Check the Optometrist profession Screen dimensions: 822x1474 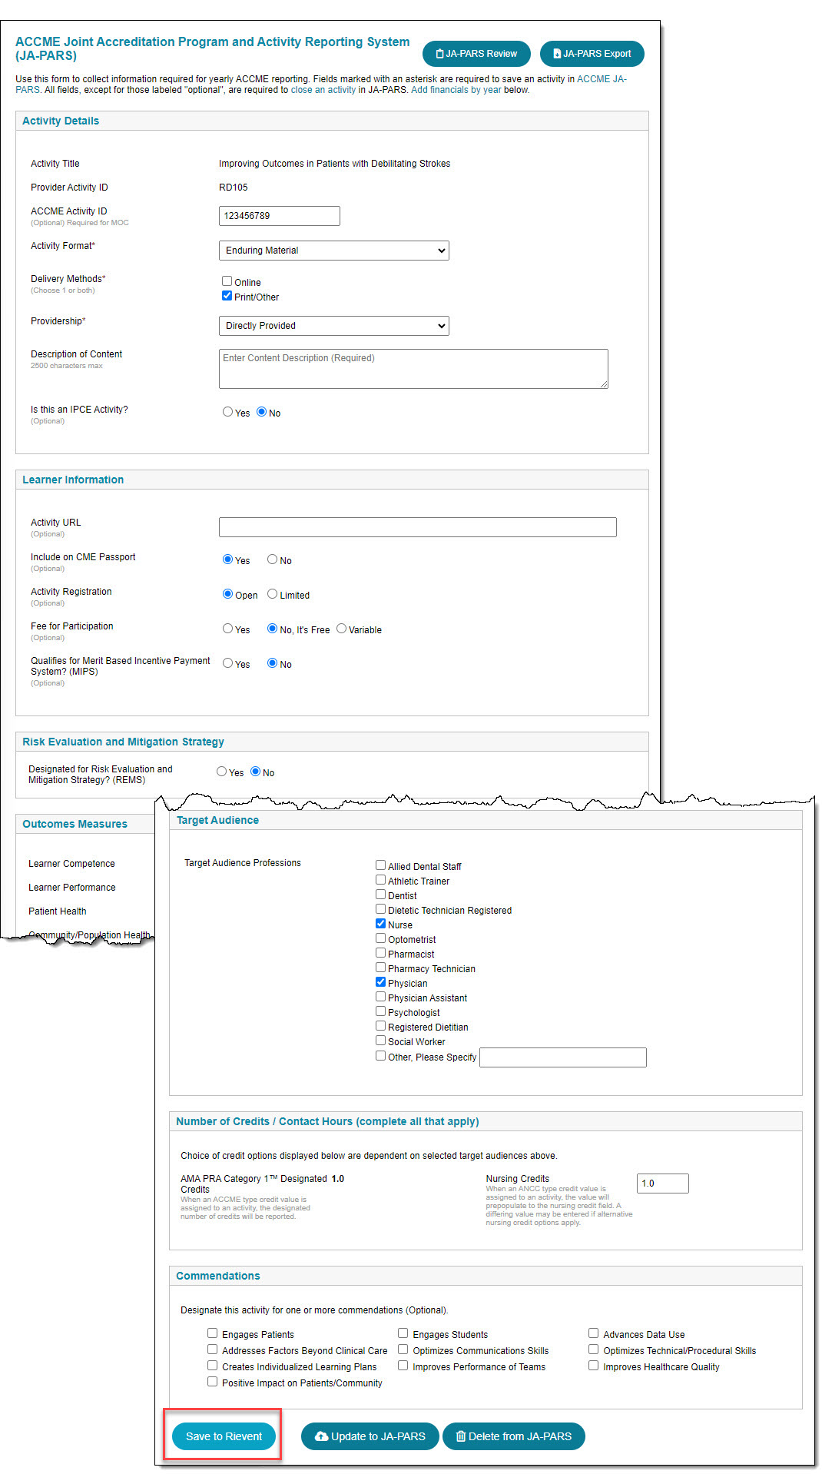point(380,938)
